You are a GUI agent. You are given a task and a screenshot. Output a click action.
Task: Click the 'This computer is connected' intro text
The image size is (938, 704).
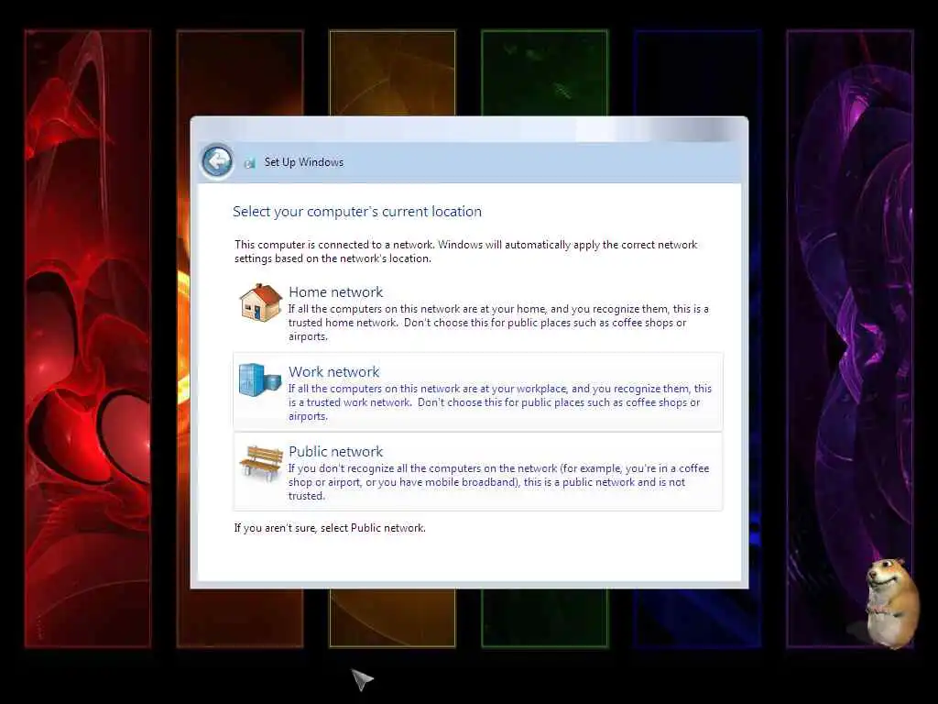coord(466,251)
